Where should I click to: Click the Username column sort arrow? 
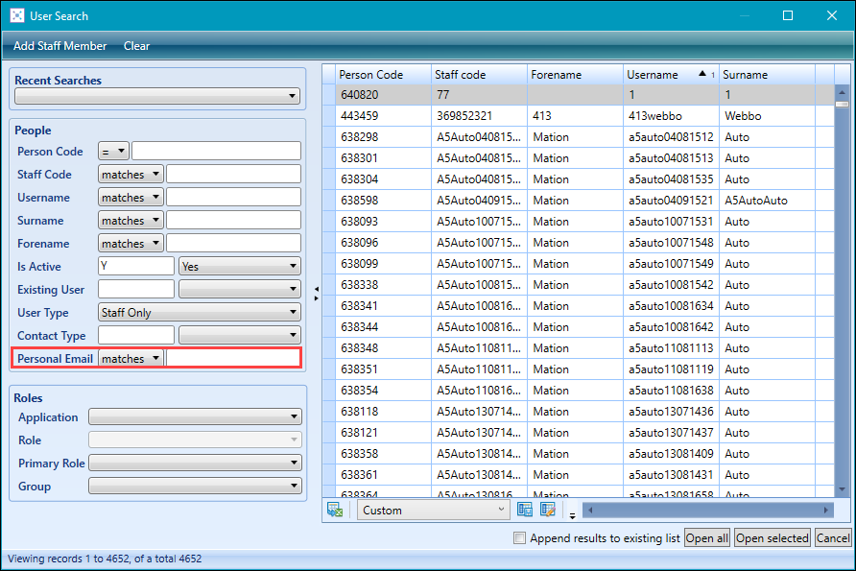tap(702, 74)
